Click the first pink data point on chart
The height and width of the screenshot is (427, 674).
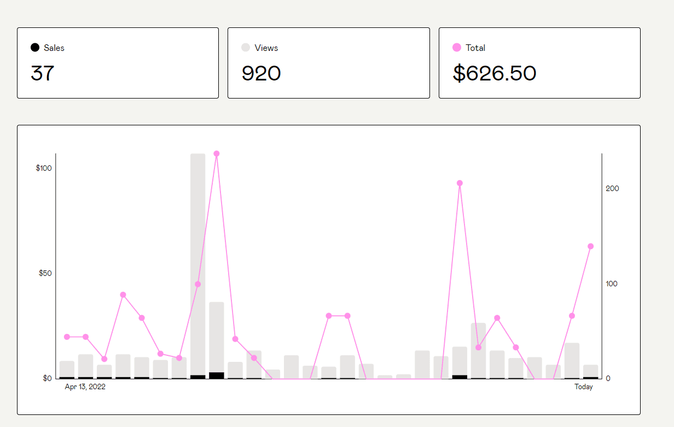pyautogui.click(x=67, y=337)
